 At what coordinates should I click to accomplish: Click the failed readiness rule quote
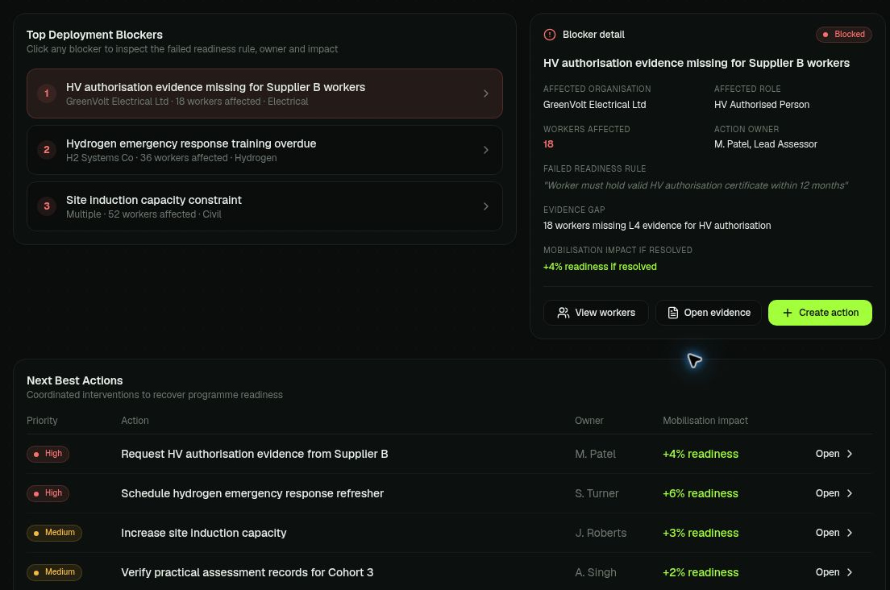(x=695, y=185)
